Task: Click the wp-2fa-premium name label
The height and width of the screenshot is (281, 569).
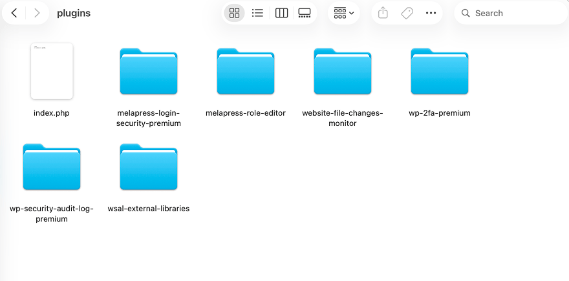Action: pyautogui.click(x=440, y=113)
